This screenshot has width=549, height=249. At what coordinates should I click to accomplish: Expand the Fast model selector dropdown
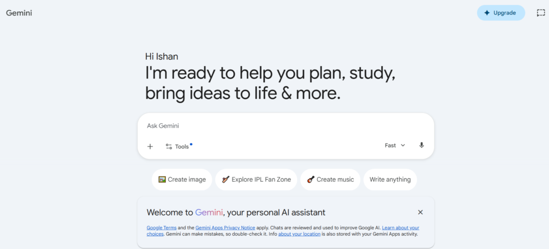(395, 145)
